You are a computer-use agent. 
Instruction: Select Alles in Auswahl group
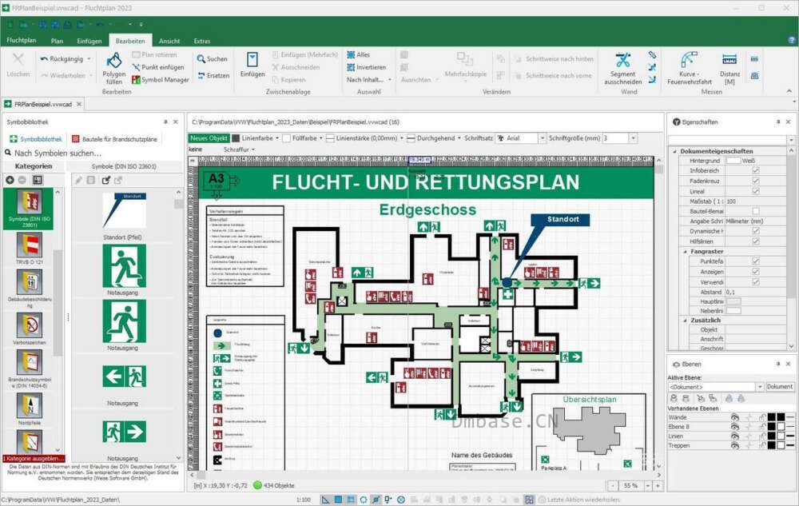(x=359, y=54)
